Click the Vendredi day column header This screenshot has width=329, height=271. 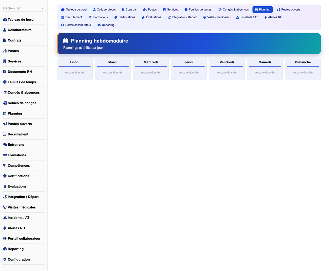[227, 62]
